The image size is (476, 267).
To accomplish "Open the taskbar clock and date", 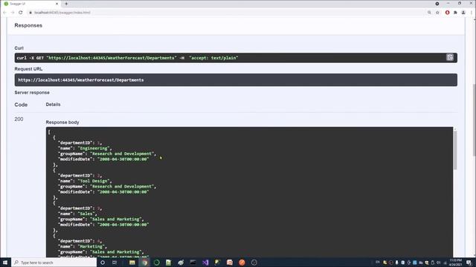I will [x=456, y=263].
